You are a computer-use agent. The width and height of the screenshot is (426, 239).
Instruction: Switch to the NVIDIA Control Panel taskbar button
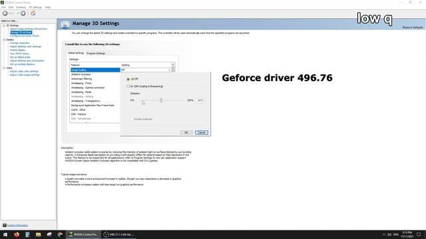click(83, 234)
